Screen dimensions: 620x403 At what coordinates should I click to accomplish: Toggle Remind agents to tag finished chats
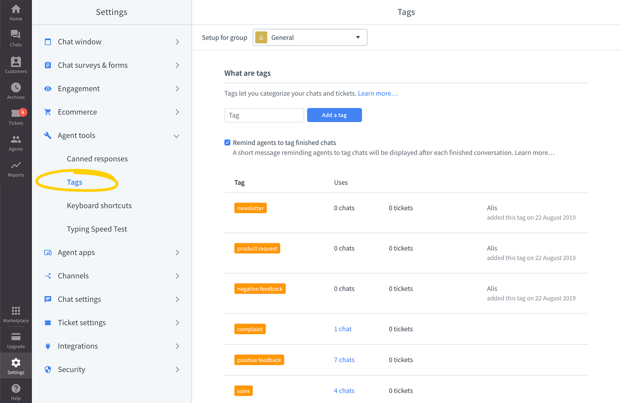click(227, 142)
